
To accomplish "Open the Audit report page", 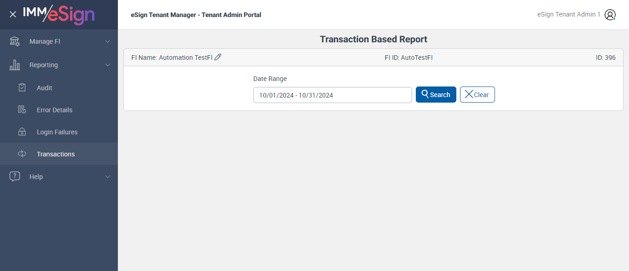I will pyautogui.click(x=45, y=88).
